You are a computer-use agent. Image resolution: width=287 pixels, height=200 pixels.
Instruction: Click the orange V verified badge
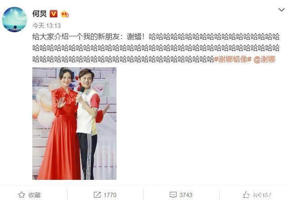53,14
